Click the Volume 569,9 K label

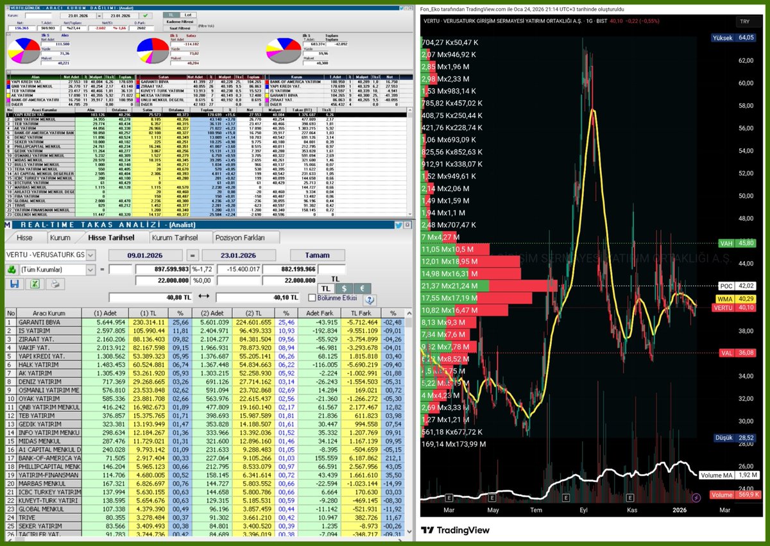click(x=735, y=495)
